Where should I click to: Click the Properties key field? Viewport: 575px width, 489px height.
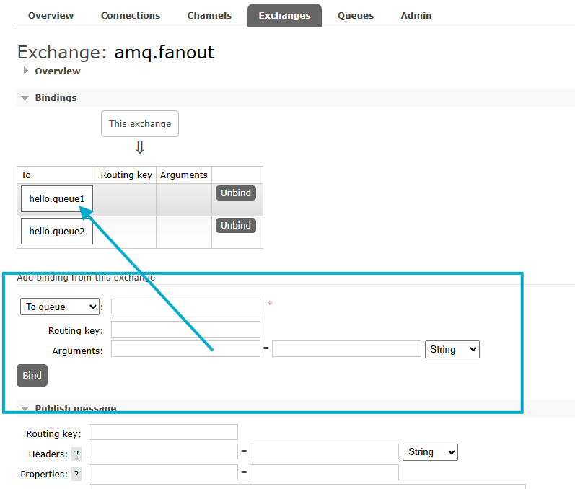point(163,472)
